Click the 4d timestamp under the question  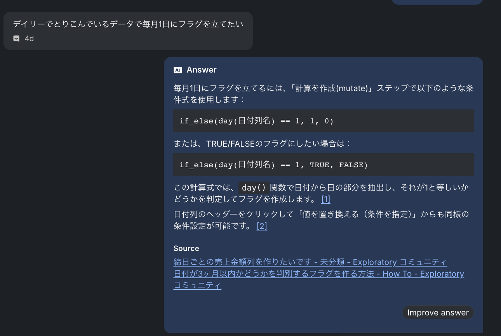tap(29, 38)
